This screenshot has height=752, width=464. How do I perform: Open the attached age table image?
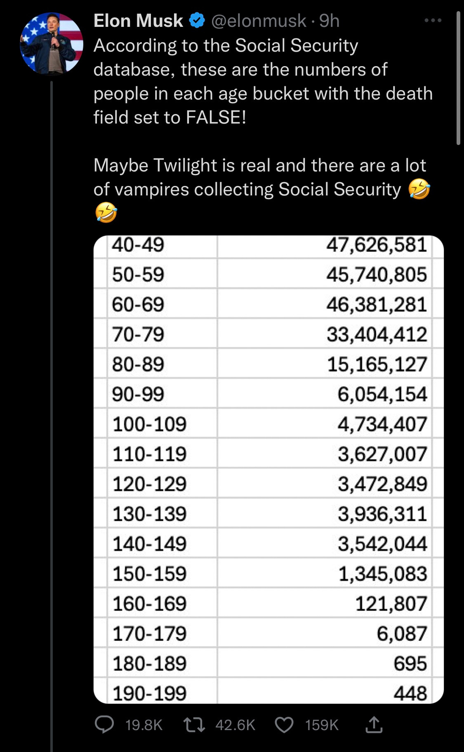click(x=269, y=469)
